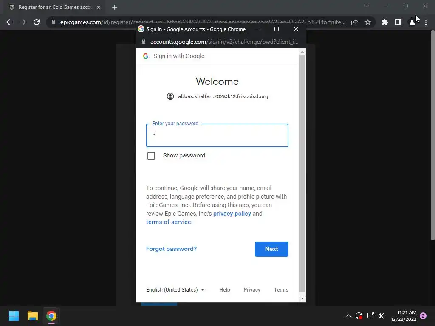
Task: Click the Welcome heading
Action: click(x=217, y=81)
